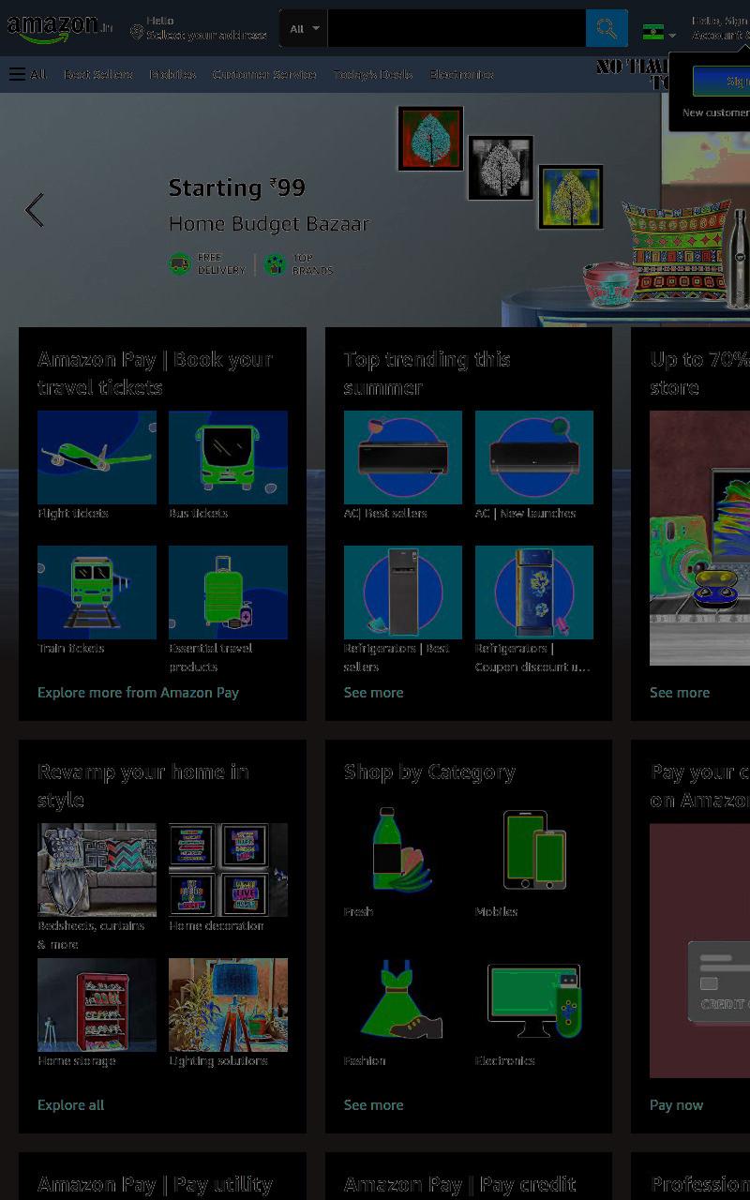Select the Fashion dress category icon
The width and height of the screenshot is (750, 1200).
403,999
